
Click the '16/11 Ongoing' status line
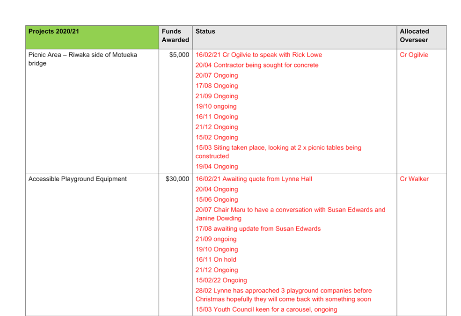click(217, 117)
